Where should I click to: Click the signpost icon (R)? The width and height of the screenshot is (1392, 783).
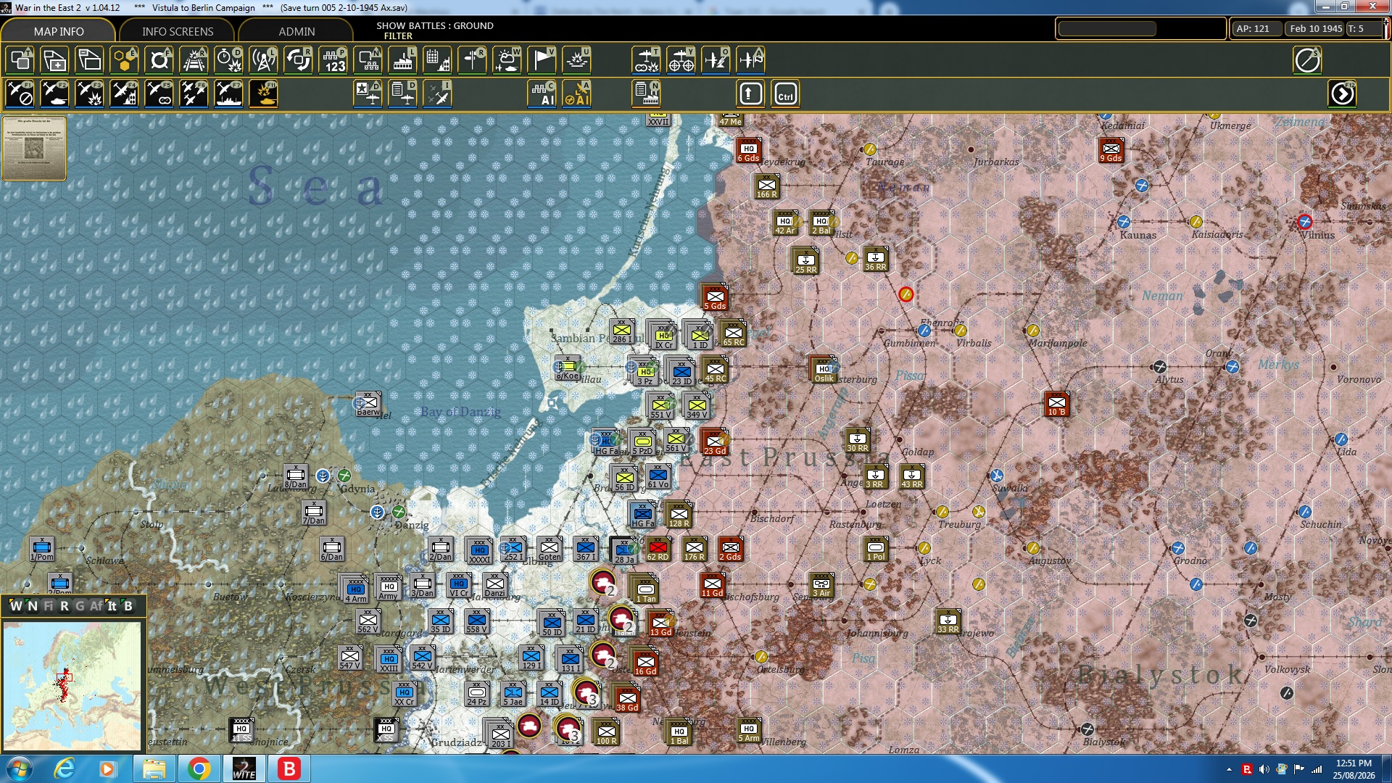pyautogui.click(x=473, y=60)
